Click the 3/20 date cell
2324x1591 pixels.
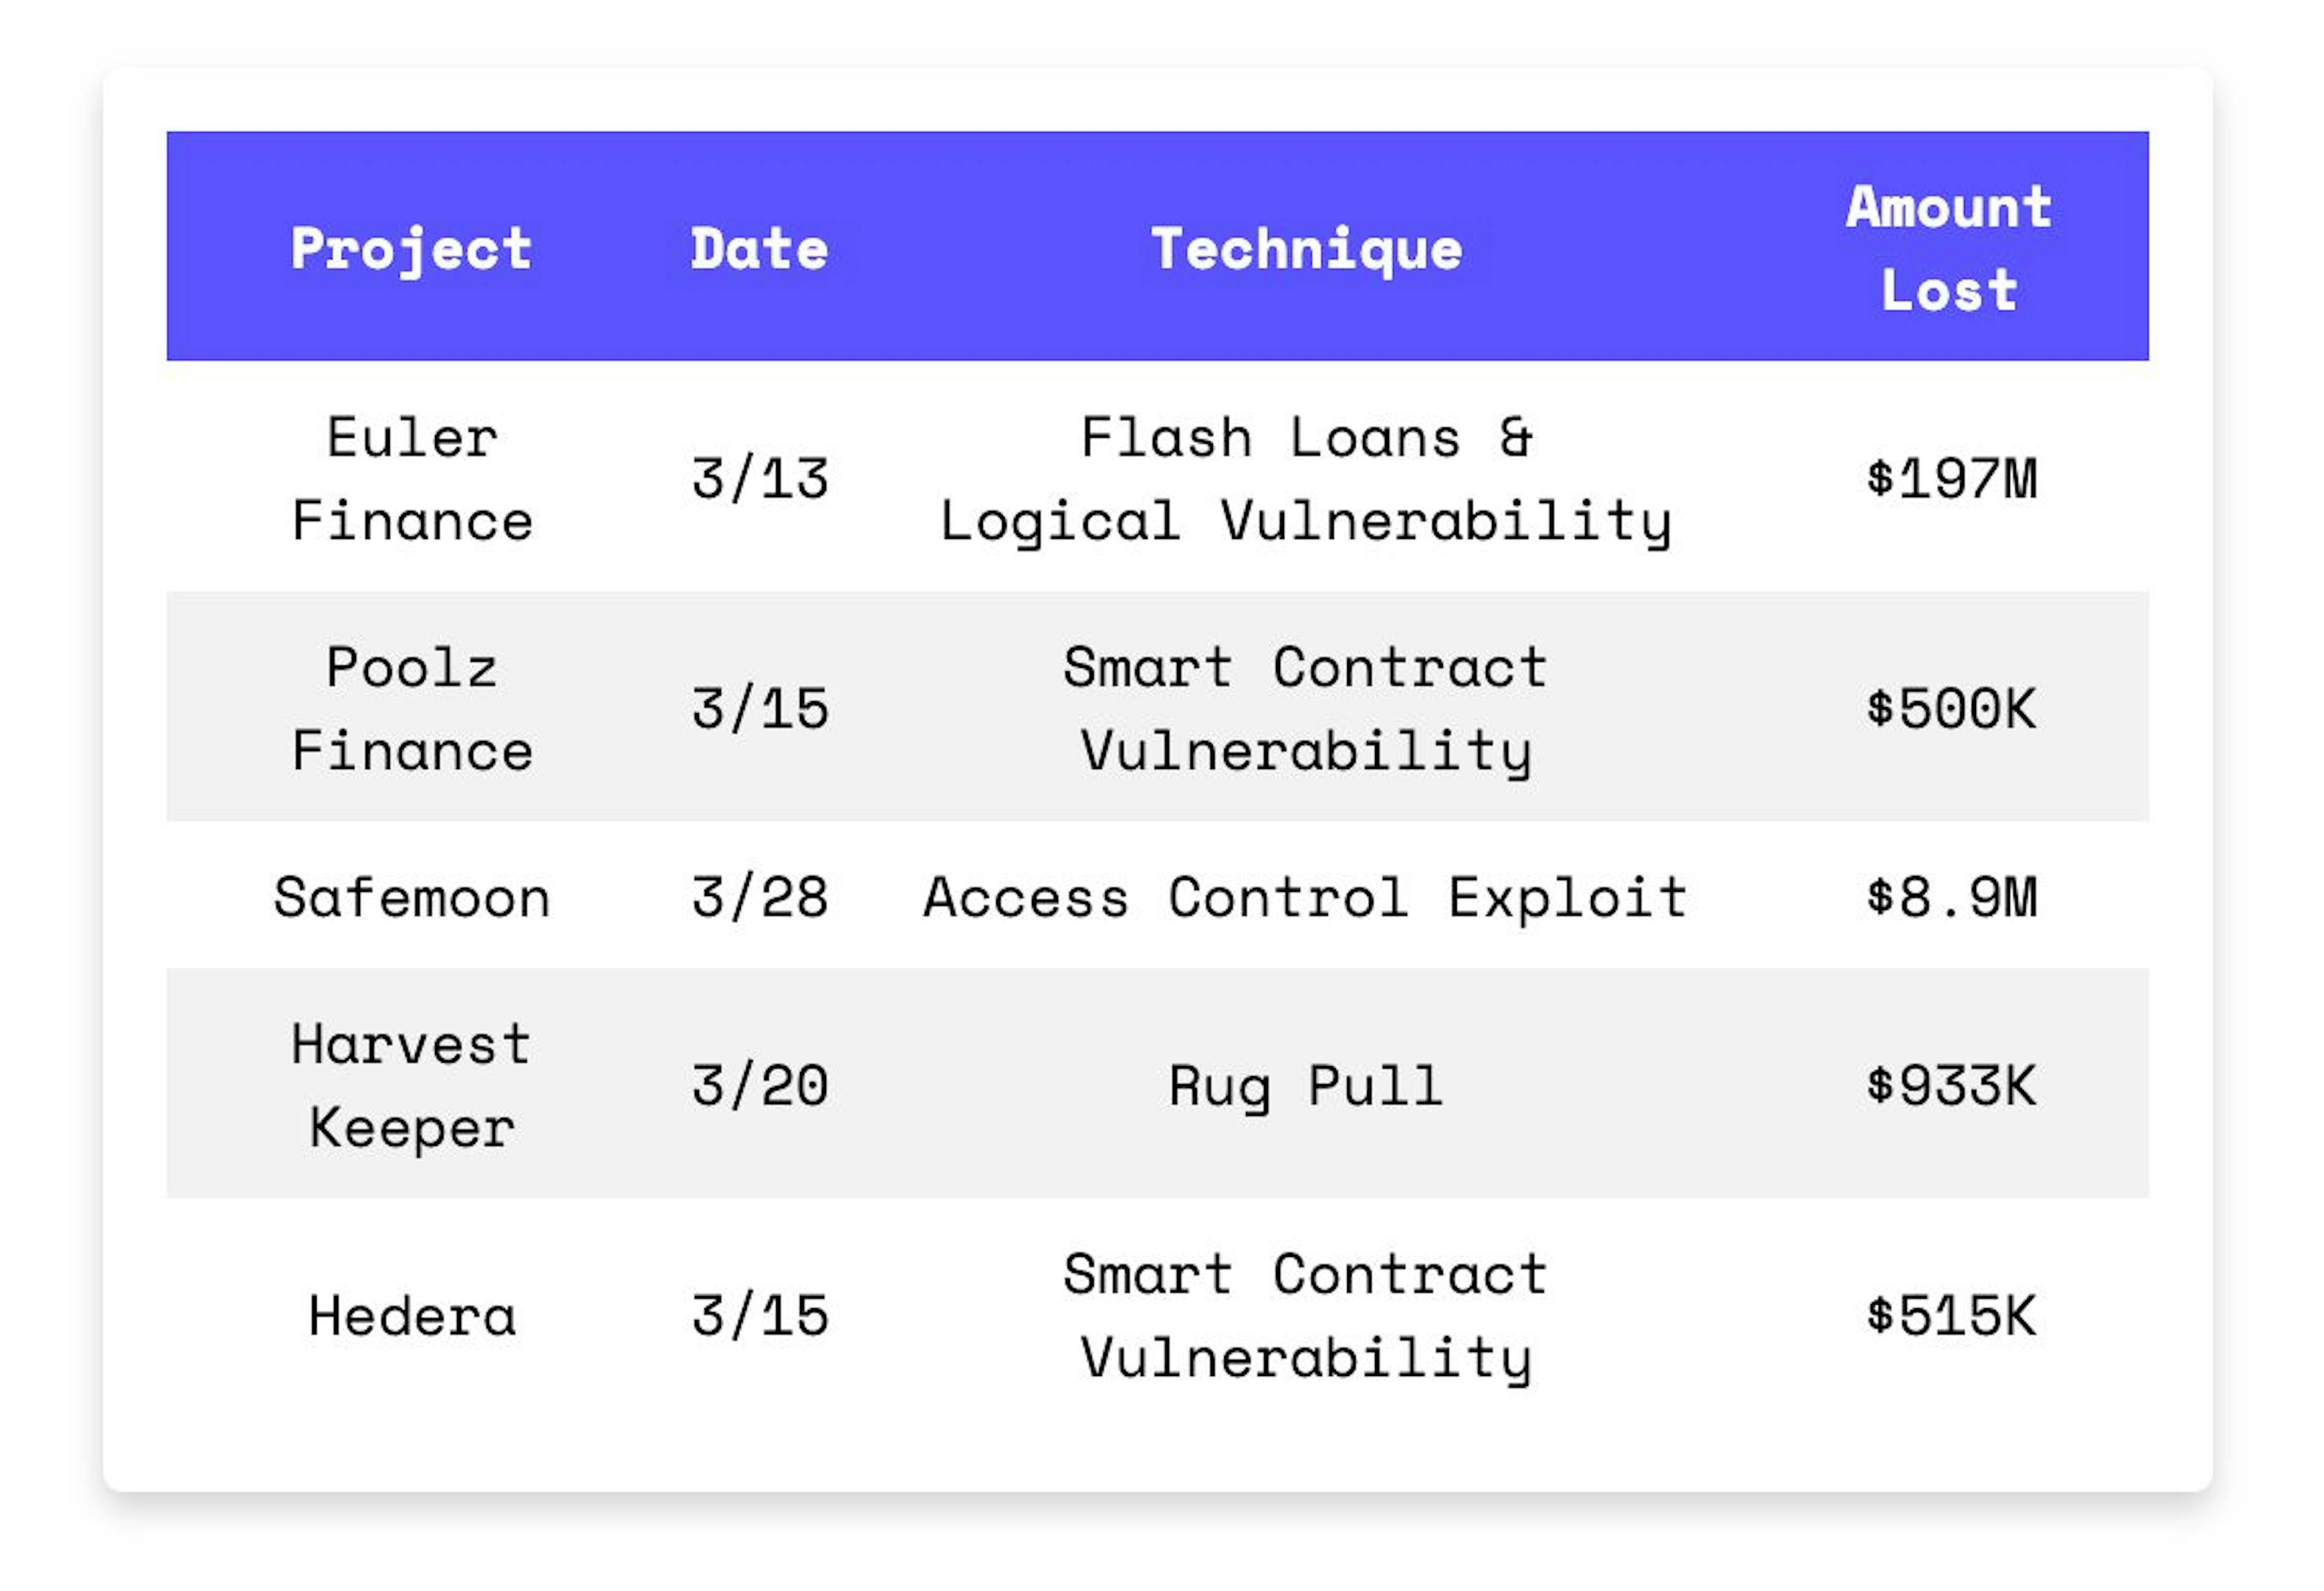click(x=759, y=1085)
